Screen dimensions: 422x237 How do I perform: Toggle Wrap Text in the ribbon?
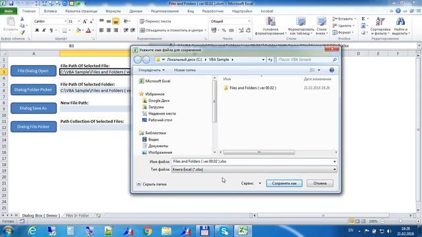(x=156, y=21)
